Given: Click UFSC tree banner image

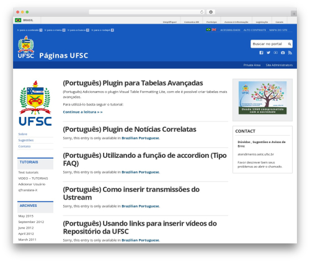Looking at the screenshot, I should 262,98.
